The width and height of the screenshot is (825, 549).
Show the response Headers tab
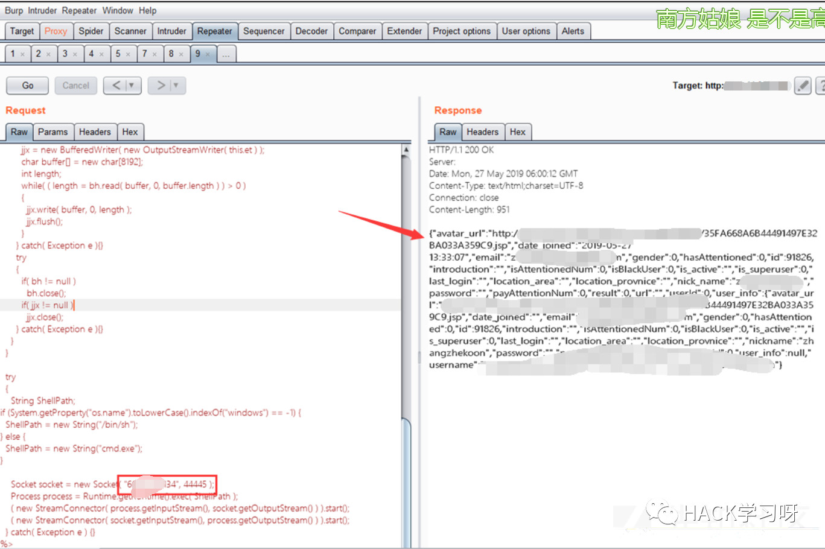483,132
